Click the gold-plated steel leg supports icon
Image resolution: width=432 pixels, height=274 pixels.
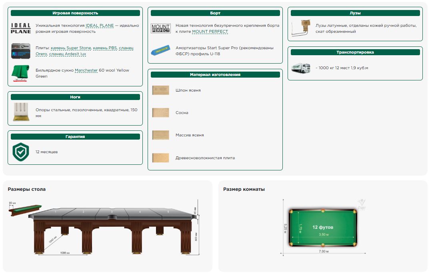pyautogui.click(x=20, y=112)
